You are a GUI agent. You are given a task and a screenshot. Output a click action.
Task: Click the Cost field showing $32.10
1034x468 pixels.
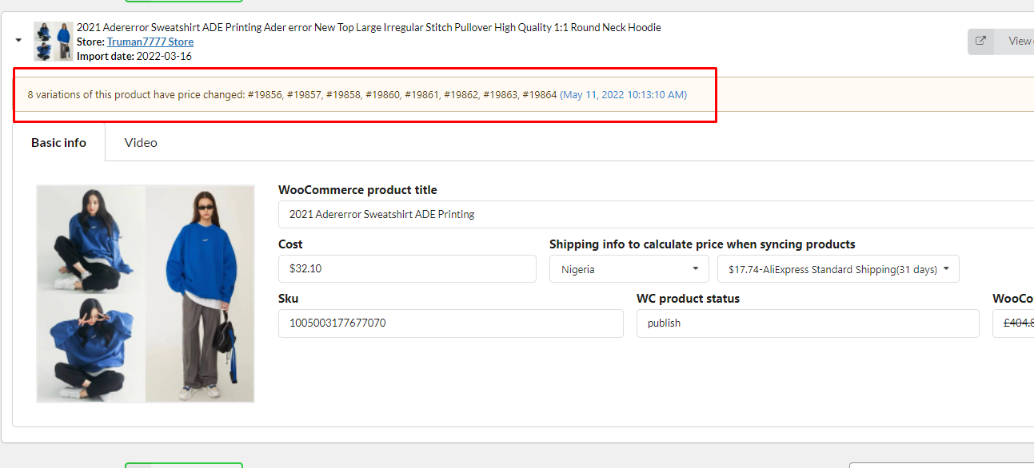407,268
